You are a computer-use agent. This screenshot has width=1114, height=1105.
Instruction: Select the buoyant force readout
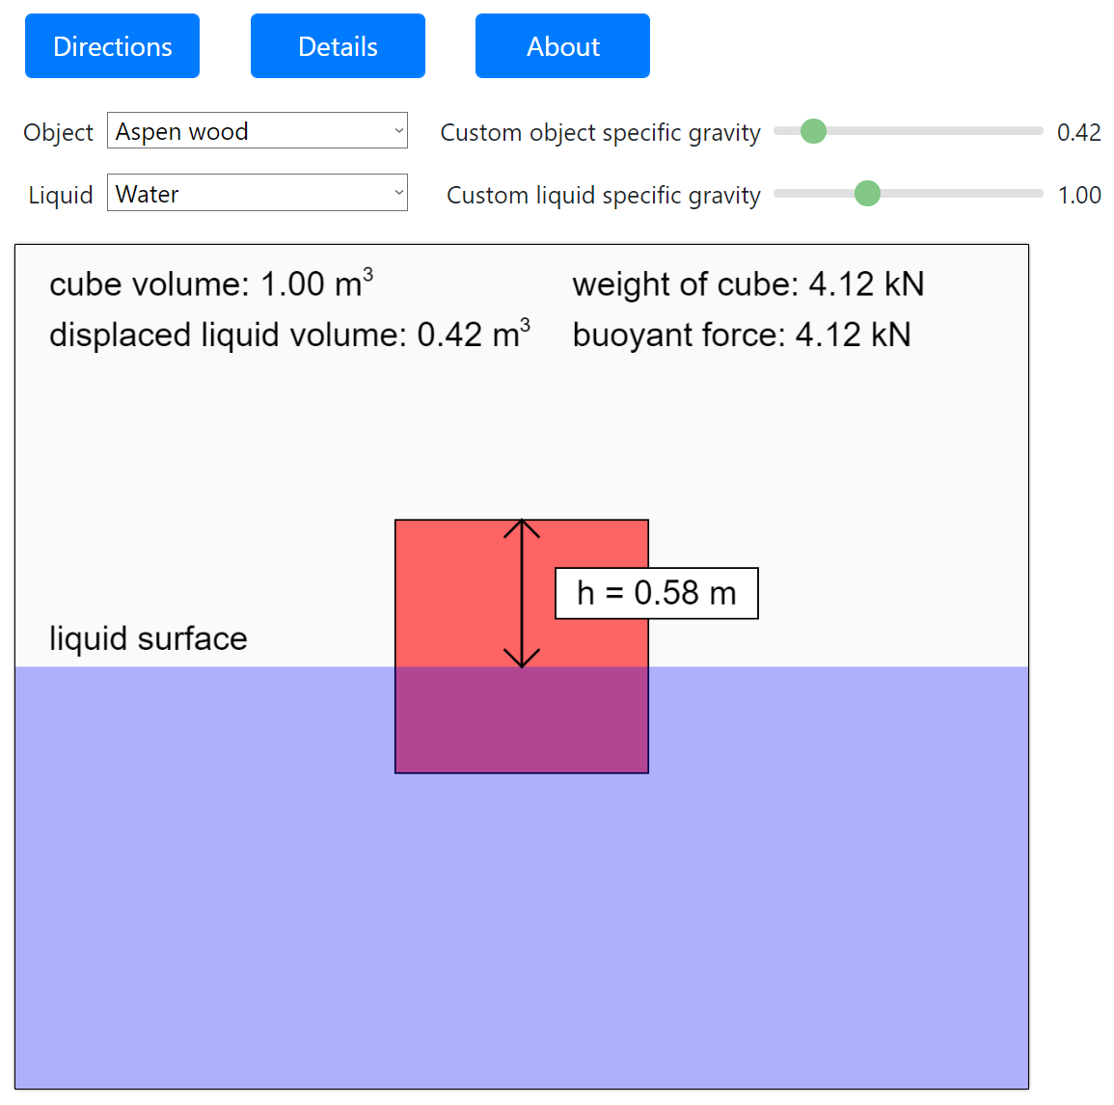(741, 335)
